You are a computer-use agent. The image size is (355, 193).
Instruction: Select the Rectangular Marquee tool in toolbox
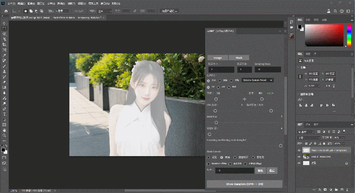point(4,29)
